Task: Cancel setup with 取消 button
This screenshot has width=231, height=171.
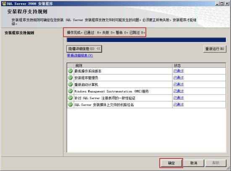Action: [194, 163]
